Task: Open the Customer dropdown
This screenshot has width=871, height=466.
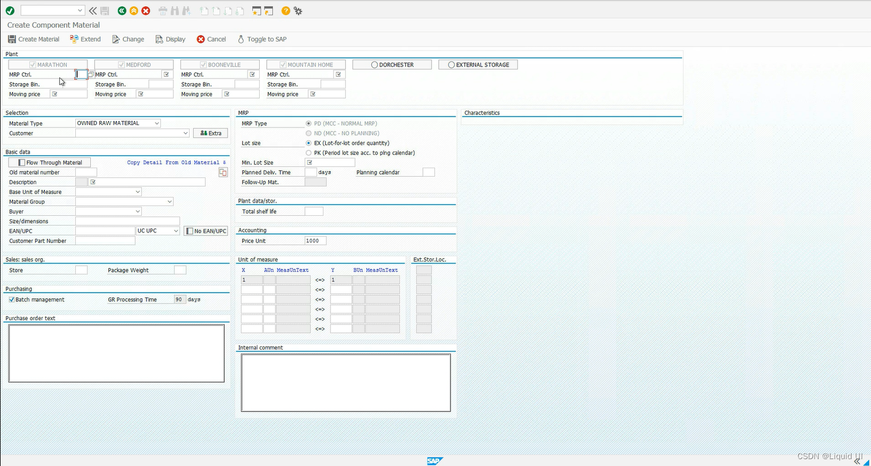Action: (185, 133)
